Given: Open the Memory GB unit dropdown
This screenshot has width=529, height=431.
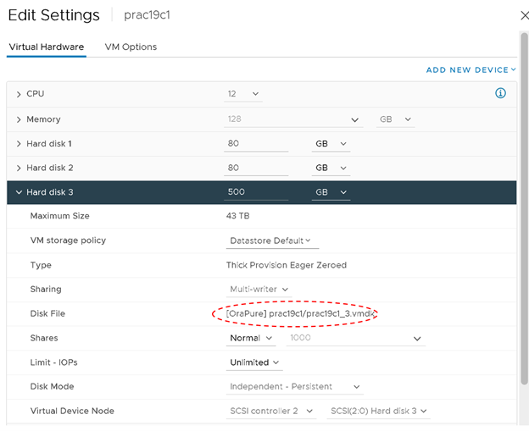Looking at the screenshot, I should pos(395,119).
